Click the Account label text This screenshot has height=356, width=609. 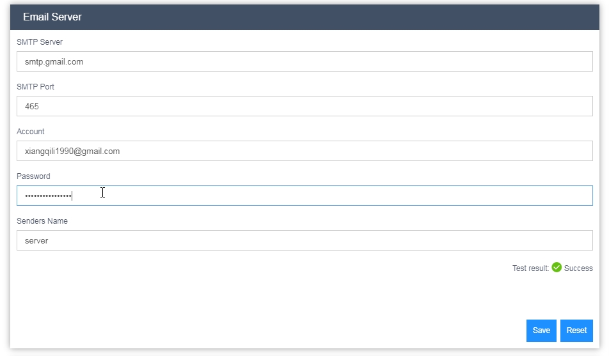(30, 131)
